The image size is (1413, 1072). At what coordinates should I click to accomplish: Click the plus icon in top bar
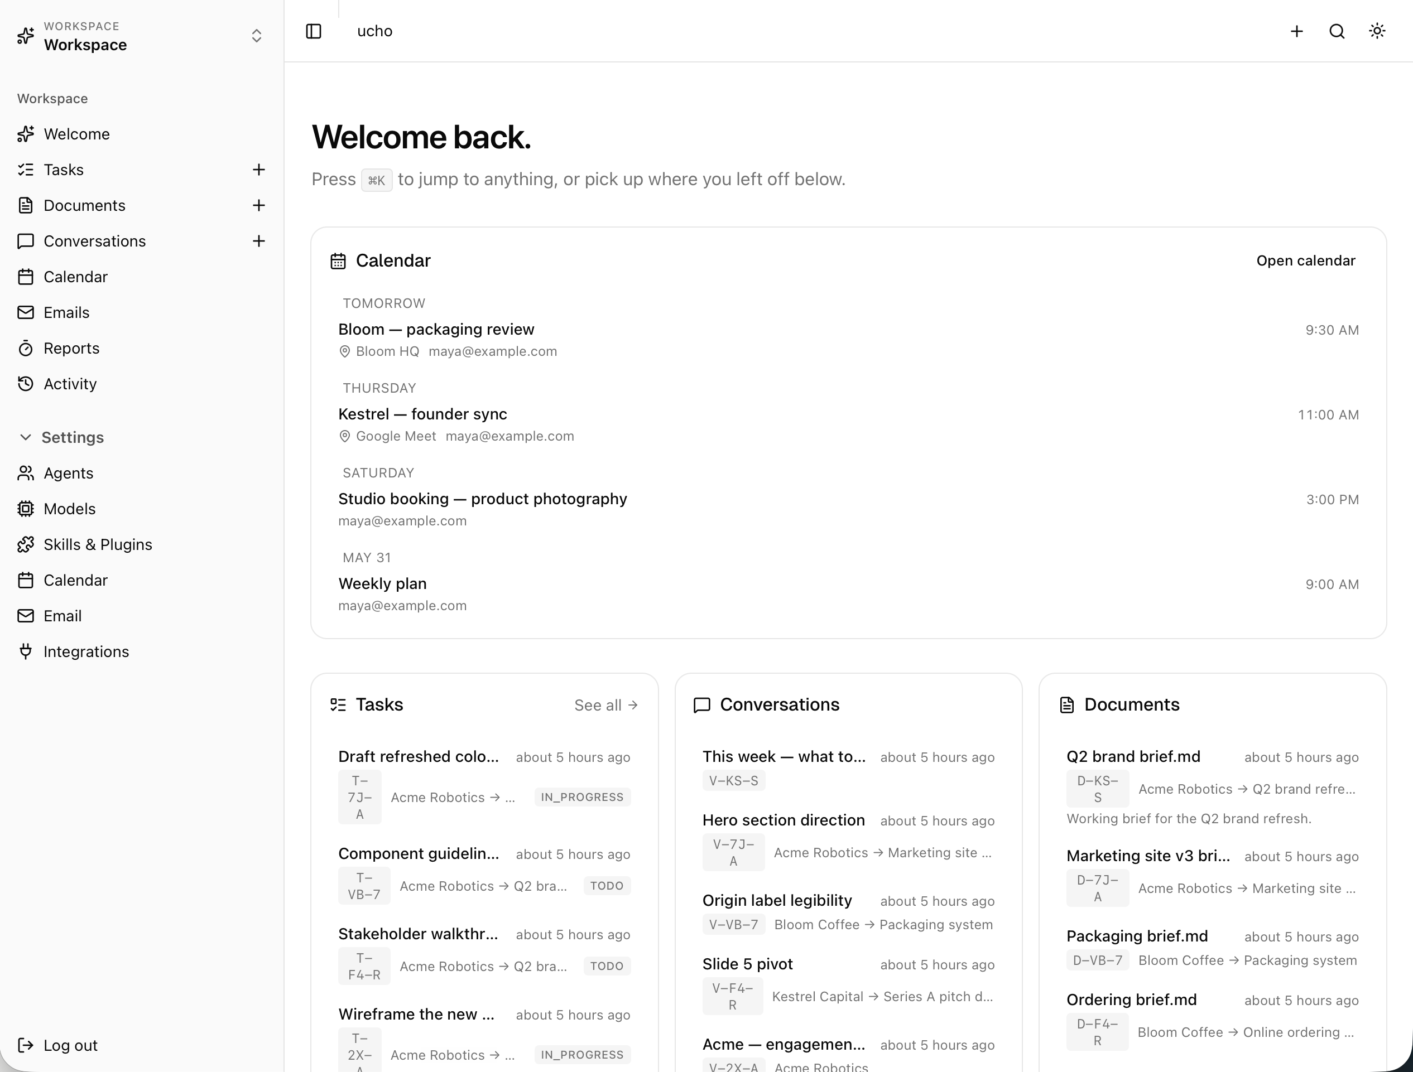coord(1297,31)
